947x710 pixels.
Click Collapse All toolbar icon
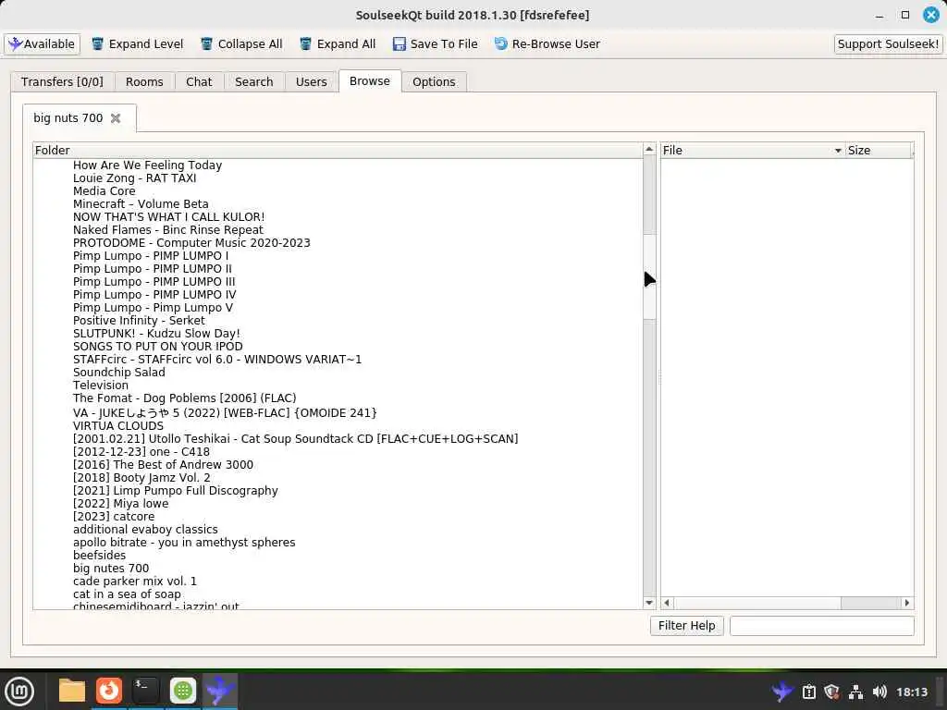pos(206,44)
